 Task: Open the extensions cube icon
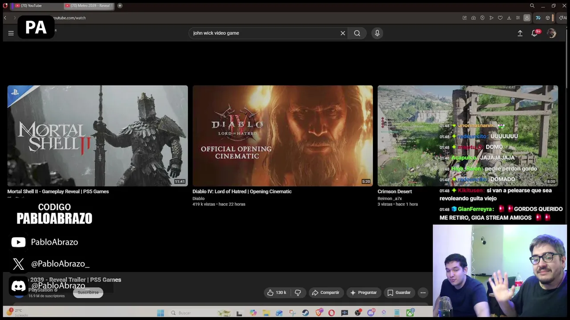pos(548,18)
